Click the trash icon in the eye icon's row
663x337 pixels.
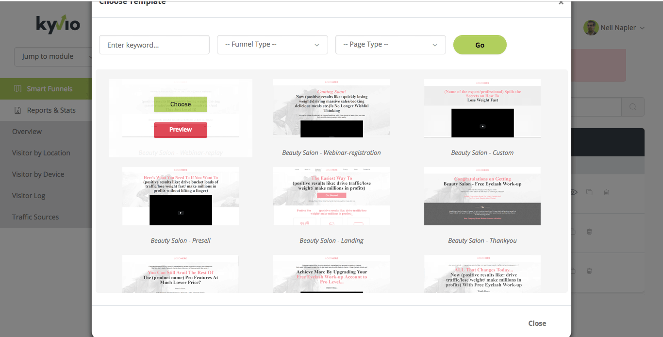[606, 192]
